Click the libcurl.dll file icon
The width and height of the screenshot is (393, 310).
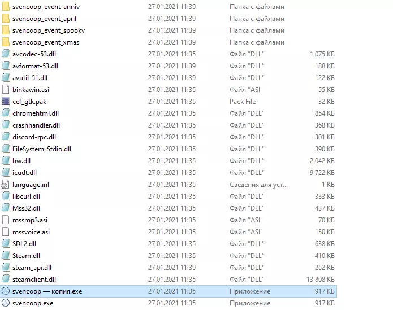[6, 196]
